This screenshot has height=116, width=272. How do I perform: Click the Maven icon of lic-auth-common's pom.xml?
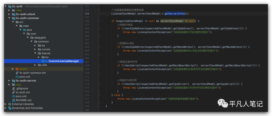pos(17,77)
